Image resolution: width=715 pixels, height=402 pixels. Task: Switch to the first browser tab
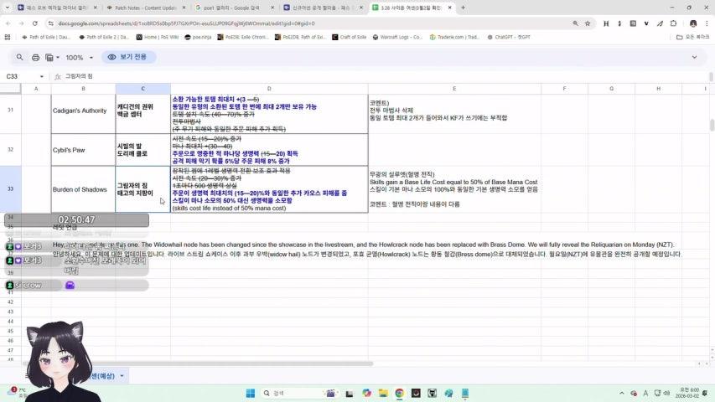point(56,8)
